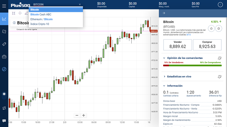The image size is (227, 127).
Task: Select the crosshair chart tool
Action: click(20, 13)
